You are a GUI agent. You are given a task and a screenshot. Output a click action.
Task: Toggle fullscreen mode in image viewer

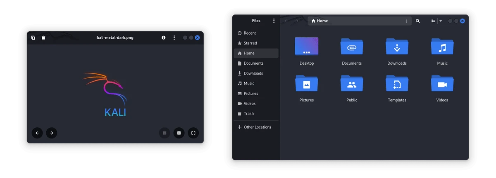pyautogui.click(x=193, y=133)
